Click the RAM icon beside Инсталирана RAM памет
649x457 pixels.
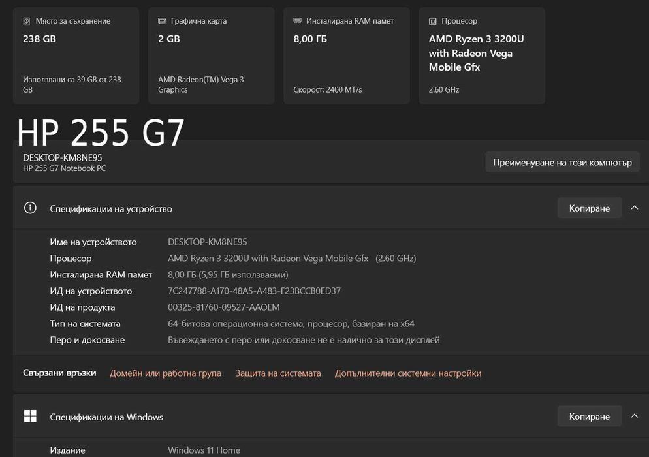point(297,20)
